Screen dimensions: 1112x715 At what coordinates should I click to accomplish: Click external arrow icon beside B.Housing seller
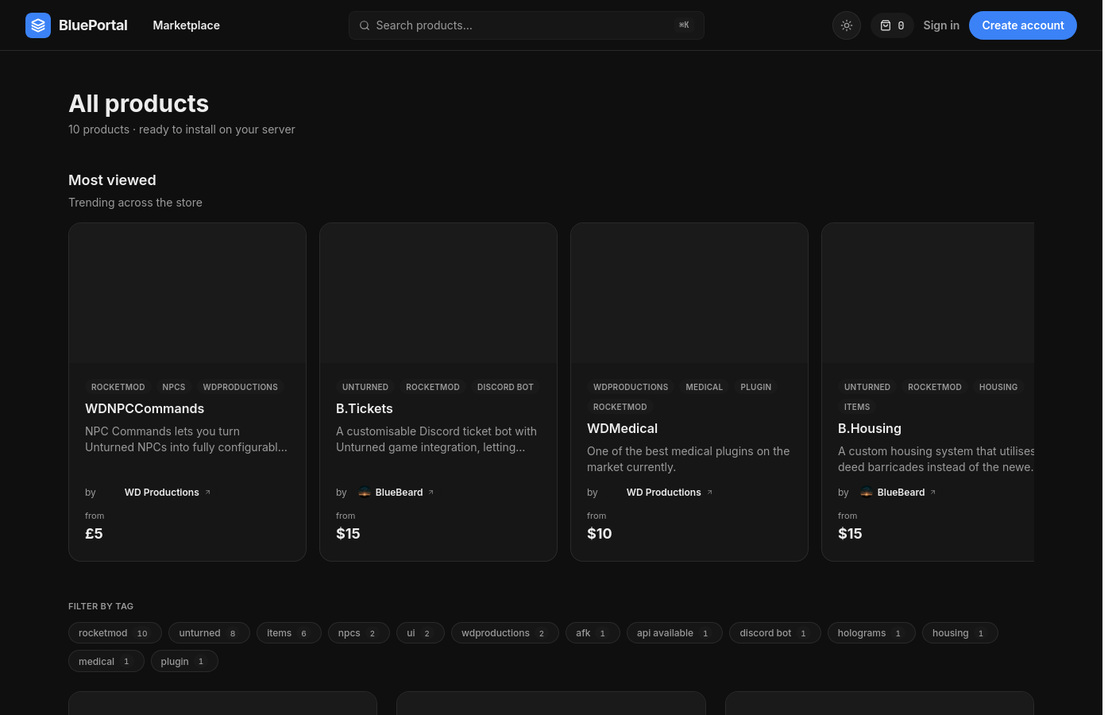(933, 493)
